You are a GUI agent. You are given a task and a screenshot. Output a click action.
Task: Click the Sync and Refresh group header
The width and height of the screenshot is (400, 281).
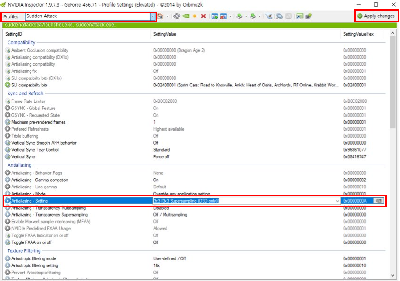[x=25, y=94]
